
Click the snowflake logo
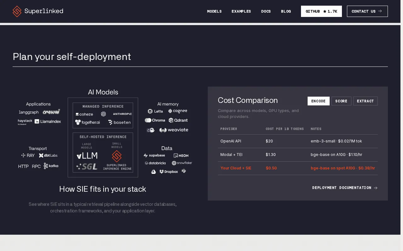[x=182, y=163]
